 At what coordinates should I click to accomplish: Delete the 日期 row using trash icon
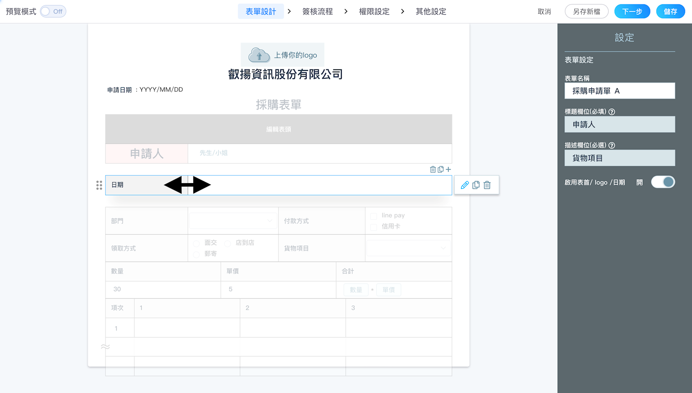click(487, 185)
